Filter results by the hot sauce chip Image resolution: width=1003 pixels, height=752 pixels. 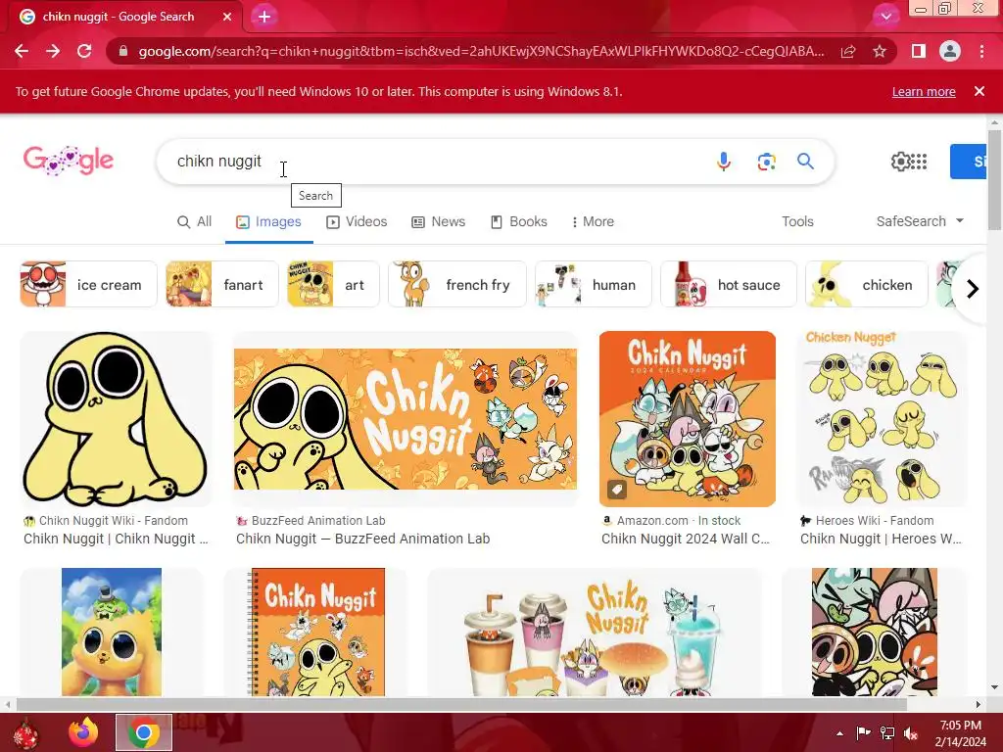[729, 285]
